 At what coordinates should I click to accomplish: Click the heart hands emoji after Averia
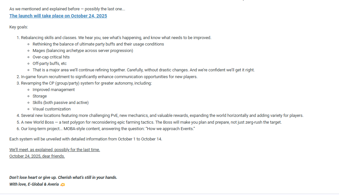point(63,184)
